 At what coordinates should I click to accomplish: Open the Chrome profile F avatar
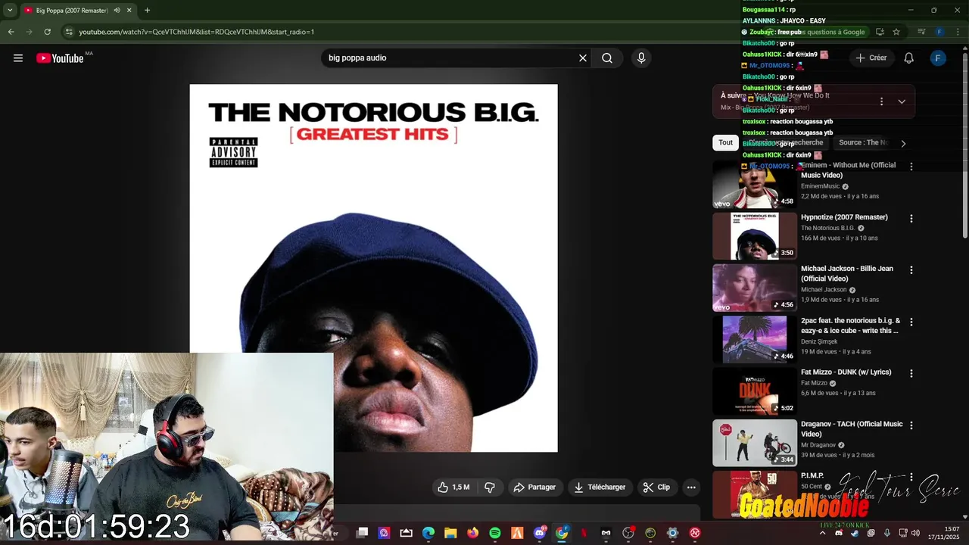pyautogui.click(x=939, y=32)
